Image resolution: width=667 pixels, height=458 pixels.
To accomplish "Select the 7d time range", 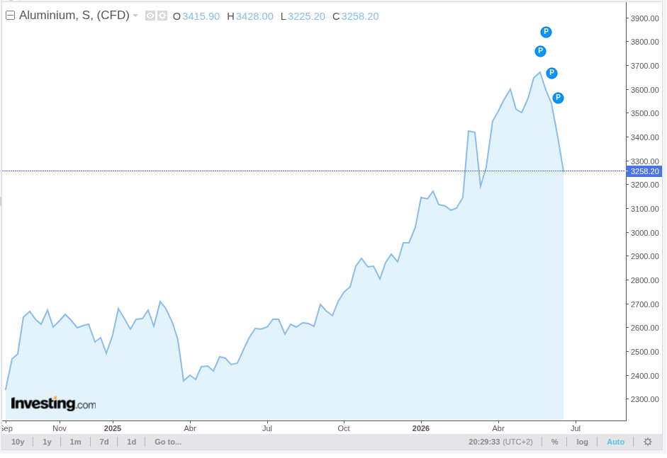I will pyautogui.click(x=103, y=442).
